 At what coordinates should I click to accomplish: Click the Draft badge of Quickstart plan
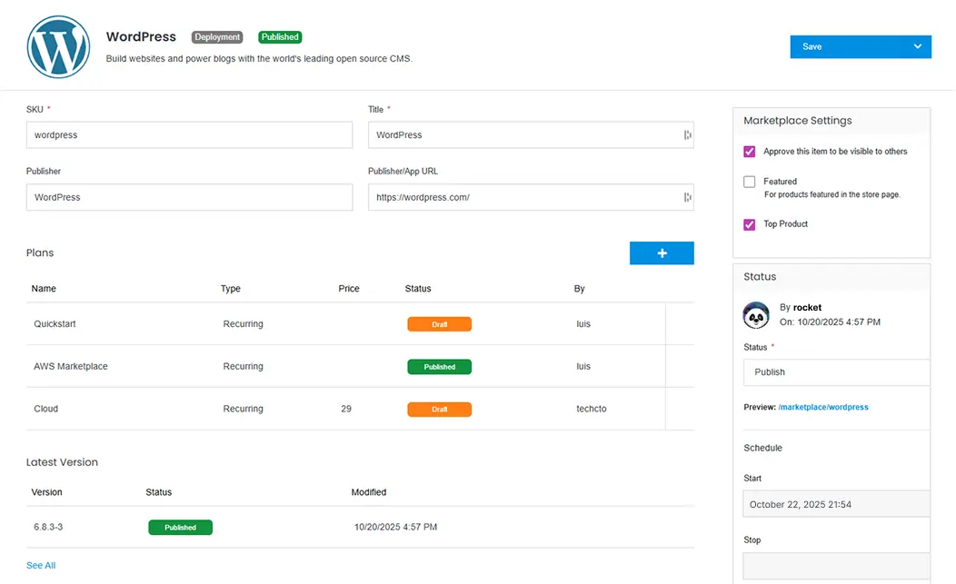point(439,324)
